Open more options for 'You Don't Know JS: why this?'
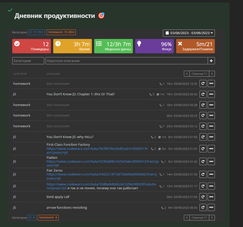 pos(211,137)
